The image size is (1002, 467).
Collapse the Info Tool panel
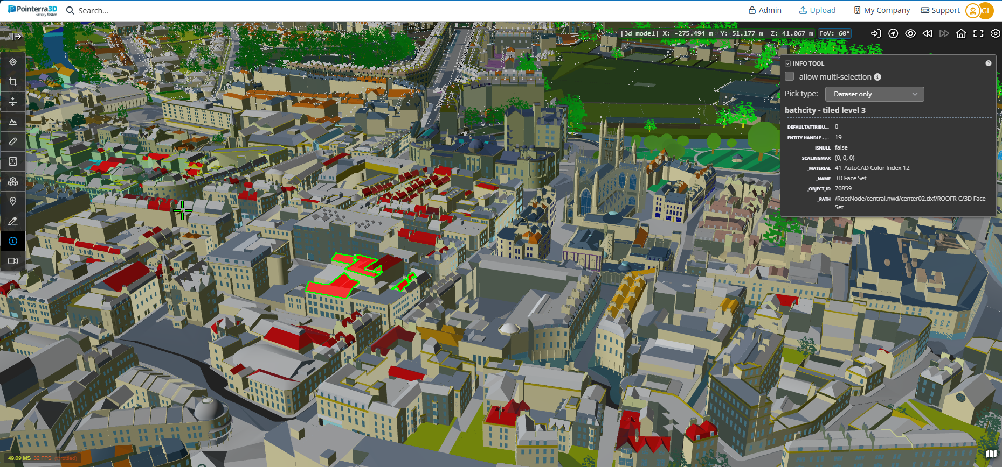click(x=787, y=63)
